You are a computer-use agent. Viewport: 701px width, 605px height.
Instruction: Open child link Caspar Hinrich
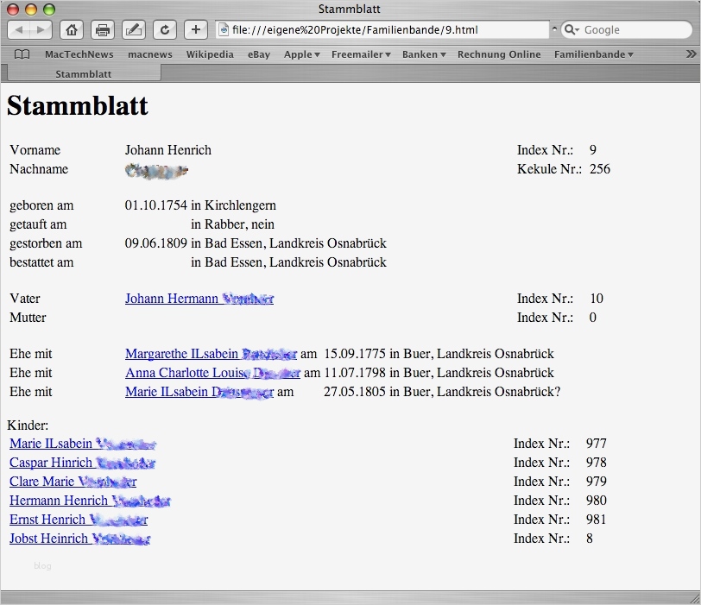coord(82,463)
